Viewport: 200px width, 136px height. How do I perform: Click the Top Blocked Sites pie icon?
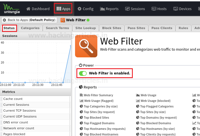tap(81, 117)
